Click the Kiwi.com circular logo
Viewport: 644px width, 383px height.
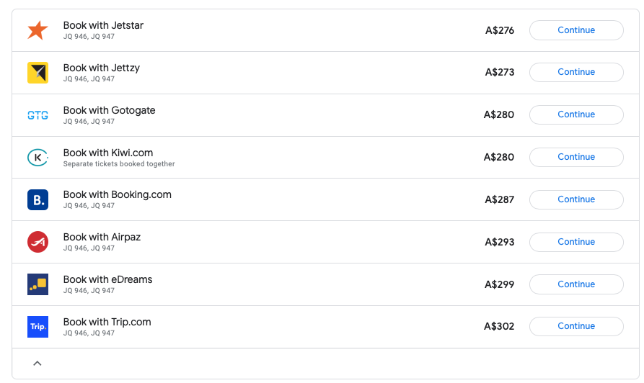(38, 157)
